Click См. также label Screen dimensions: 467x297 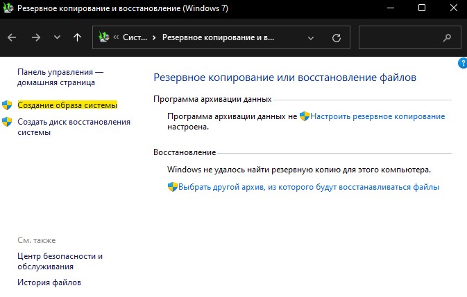point(37,240)
